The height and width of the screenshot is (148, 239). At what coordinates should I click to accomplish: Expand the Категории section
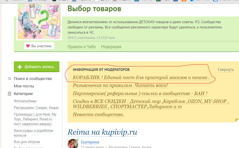click(x=23, y=94)
